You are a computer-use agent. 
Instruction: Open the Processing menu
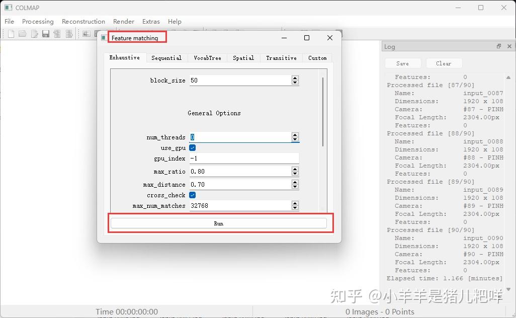tap(38, 21)
